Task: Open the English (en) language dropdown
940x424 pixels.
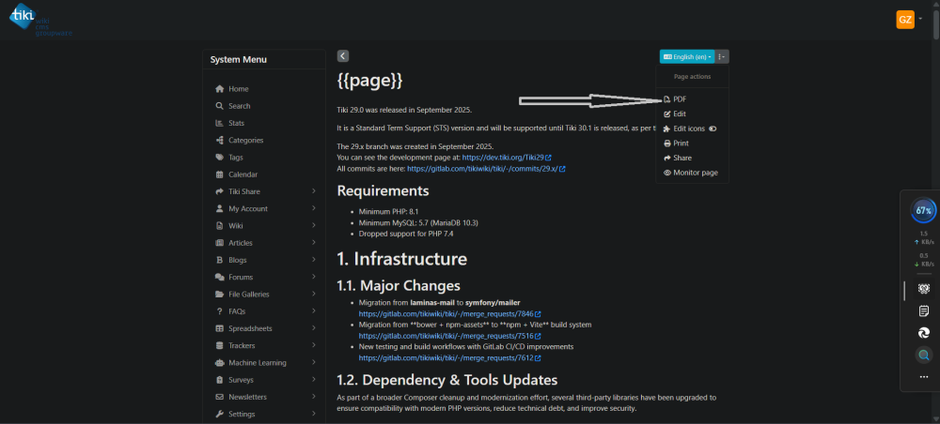Action: point(687,57)
